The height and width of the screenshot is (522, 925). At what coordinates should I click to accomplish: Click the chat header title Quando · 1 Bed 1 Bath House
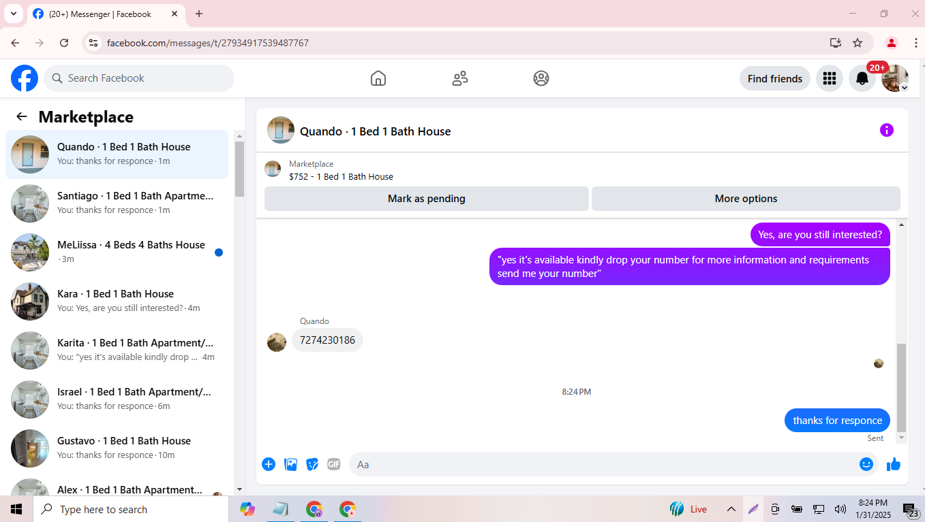pos(376,131)
